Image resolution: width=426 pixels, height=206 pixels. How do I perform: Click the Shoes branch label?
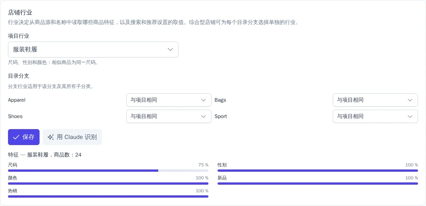click(x=16, y=117)
